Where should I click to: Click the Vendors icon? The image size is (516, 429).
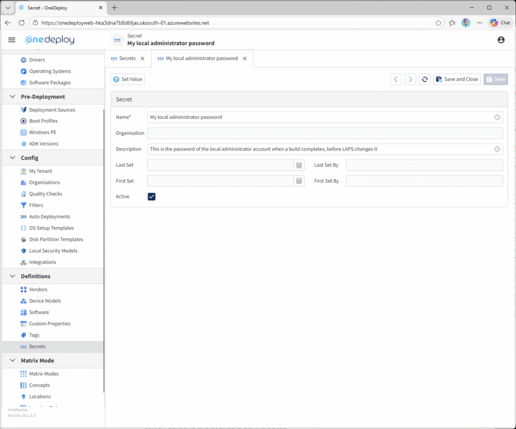click(x=23, y=290)
